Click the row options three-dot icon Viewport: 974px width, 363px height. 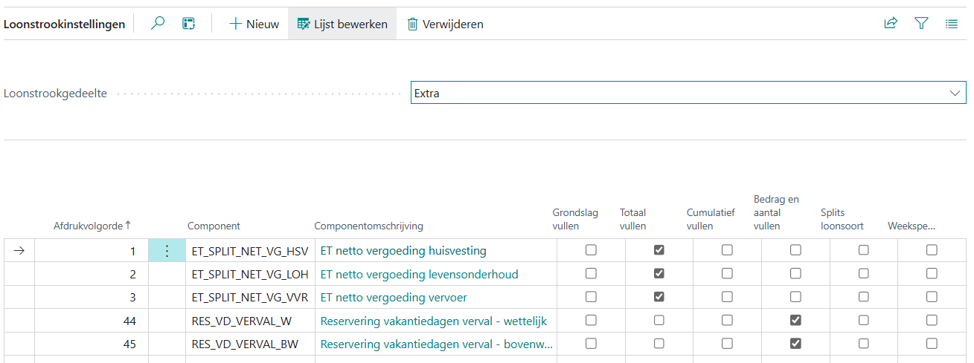coord(167,251)
